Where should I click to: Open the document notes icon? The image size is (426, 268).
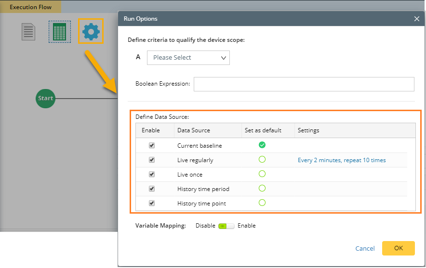pyautogui.click(x=29, y=32)
